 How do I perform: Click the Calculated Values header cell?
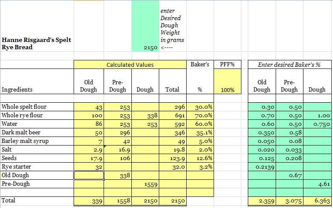coord(130,65)
